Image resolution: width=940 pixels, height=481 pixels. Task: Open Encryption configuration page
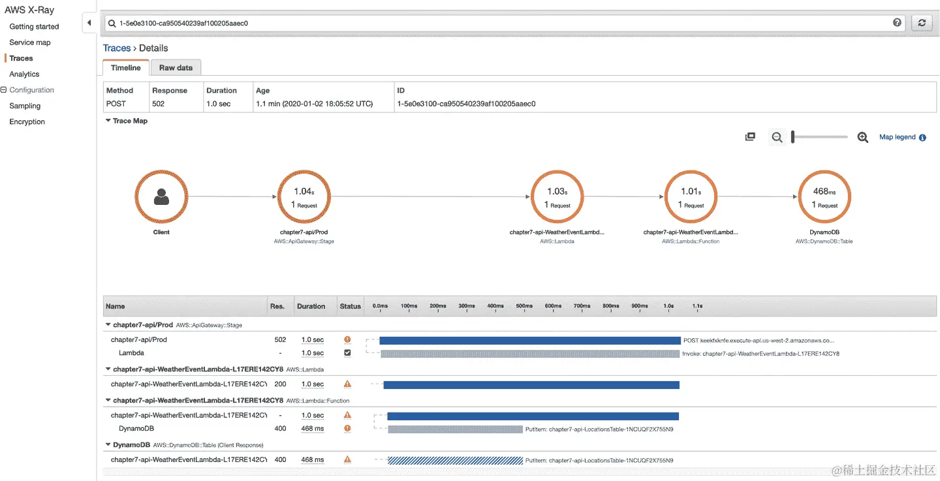(x=27, y=122)
